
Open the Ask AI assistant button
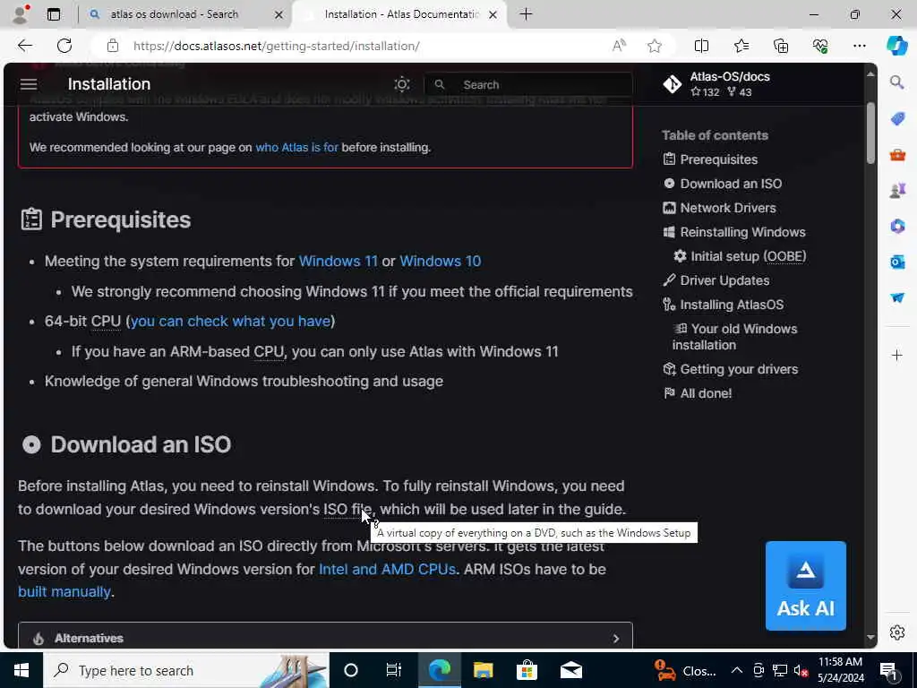805,586
